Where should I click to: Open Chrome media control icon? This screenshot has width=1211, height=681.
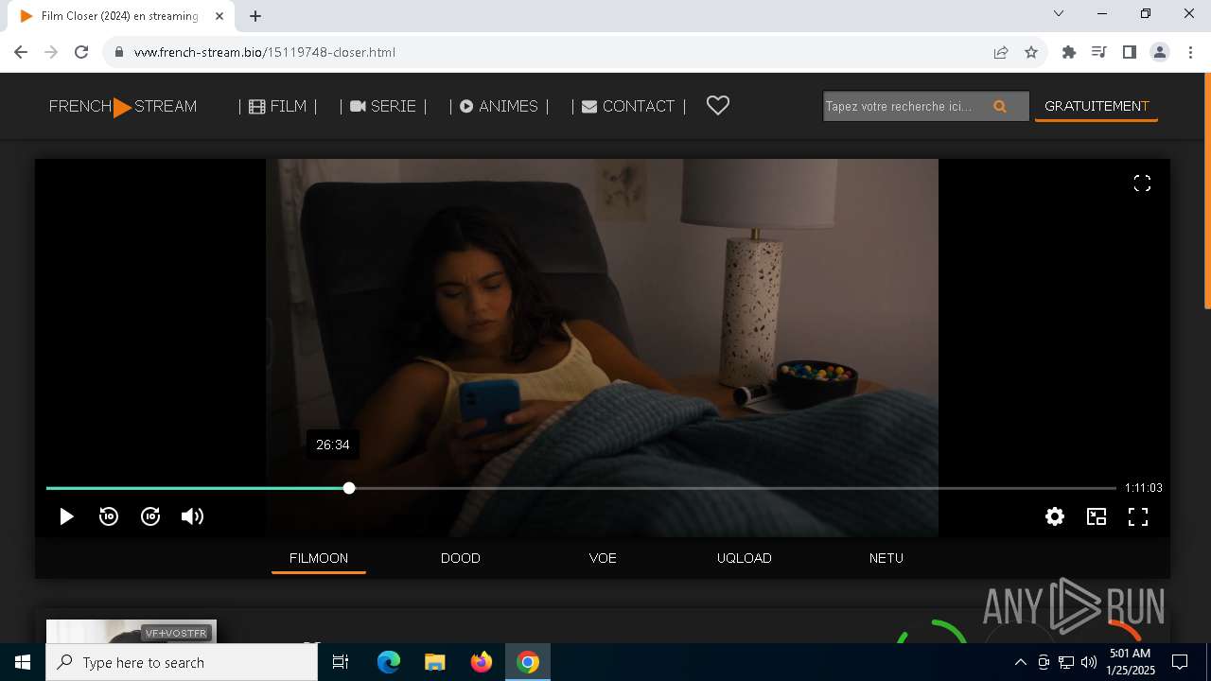pyautogui.click(x=1099, y=52)
